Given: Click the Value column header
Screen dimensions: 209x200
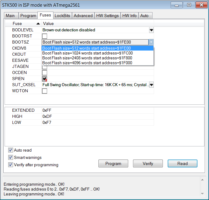Looking at the screenshot, I should pos(98,24).
